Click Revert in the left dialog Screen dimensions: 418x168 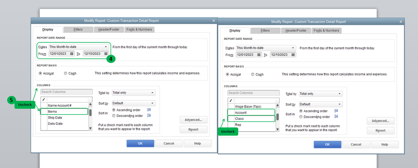click(x=194, y=129)
